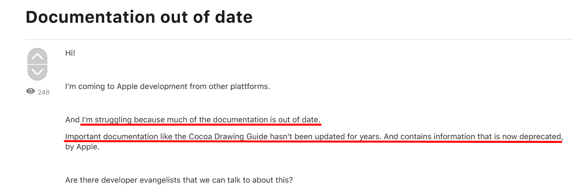This screenshot has height=196, width=586.
Task: Click 'hasn't been updated for years' phrase
Action: 320,136
